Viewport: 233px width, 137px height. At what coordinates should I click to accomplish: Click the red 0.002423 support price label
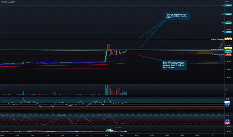(228, 55)
